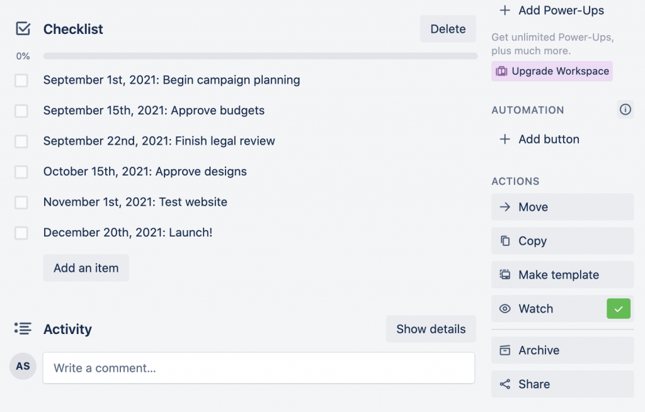Click 'November 1st, 2021: Test website' text
This screenshot has width=645, height=412.
pyautogui.click(x=135, y=202)
